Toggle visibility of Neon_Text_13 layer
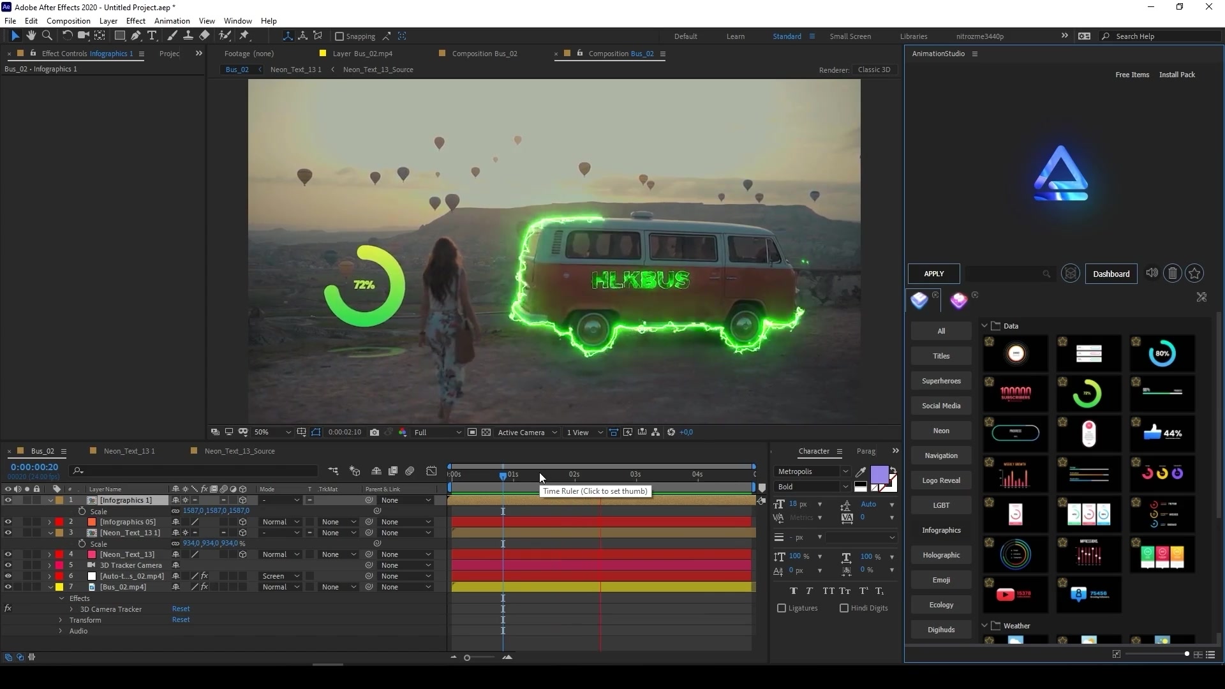 point(7,554)
